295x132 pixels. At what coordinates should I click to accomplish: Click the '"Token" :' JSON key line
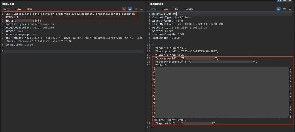[x=163, y=65]
